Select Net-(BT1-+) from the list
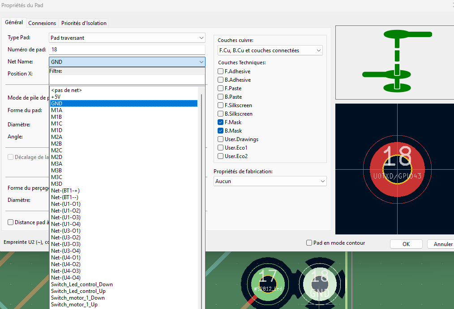The width and height of the screenshot is (454, 309). [124, 191]
